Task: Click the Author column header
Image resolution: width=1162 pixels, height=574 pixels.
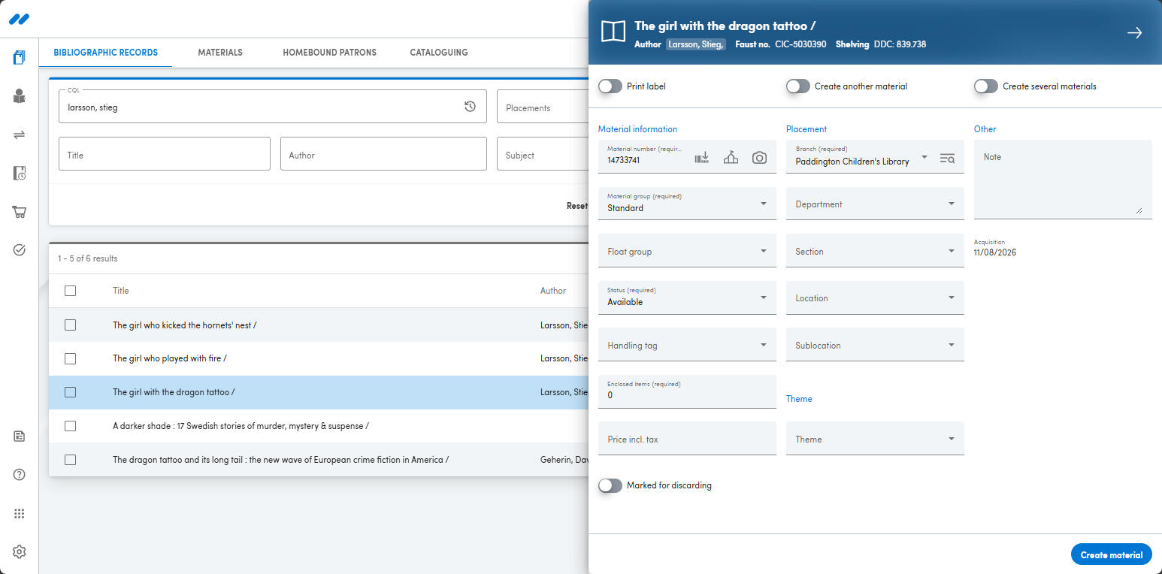Action: tap(553, 291)
